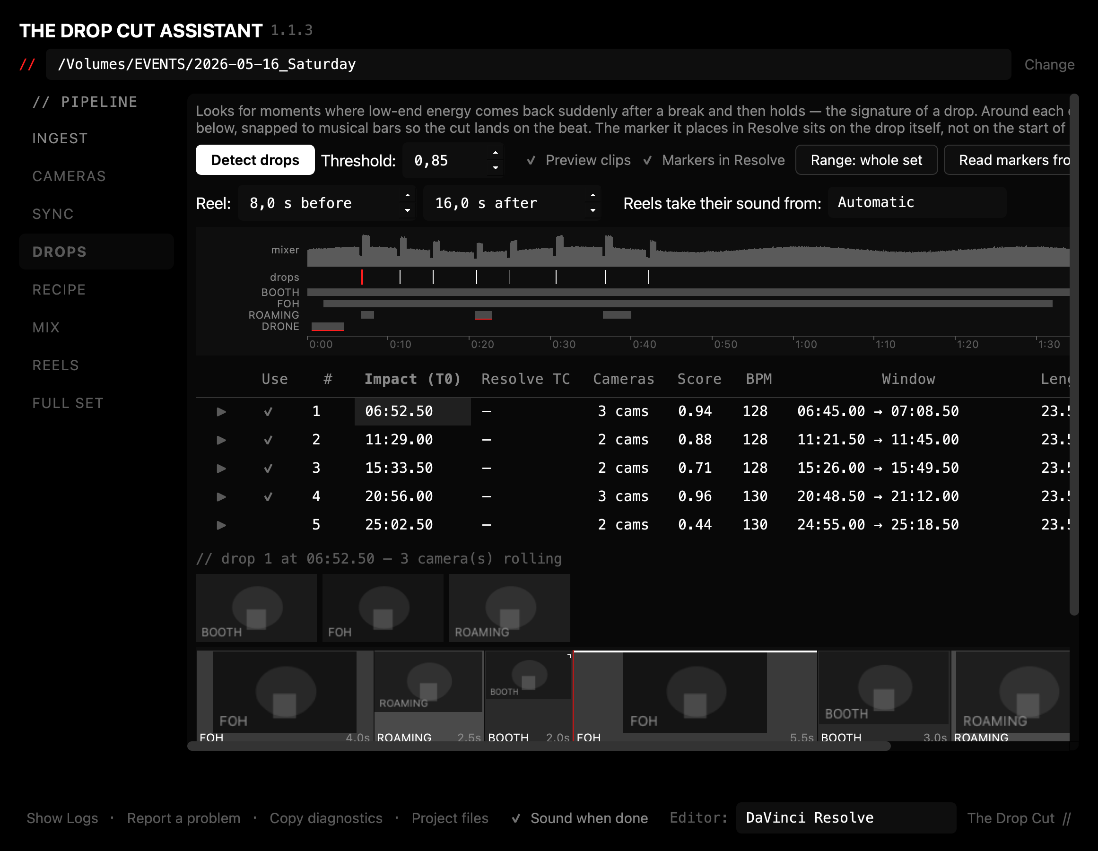Toggle Sound when done
The width and height of the screenshot is (1098, 851).
point(580,818)
